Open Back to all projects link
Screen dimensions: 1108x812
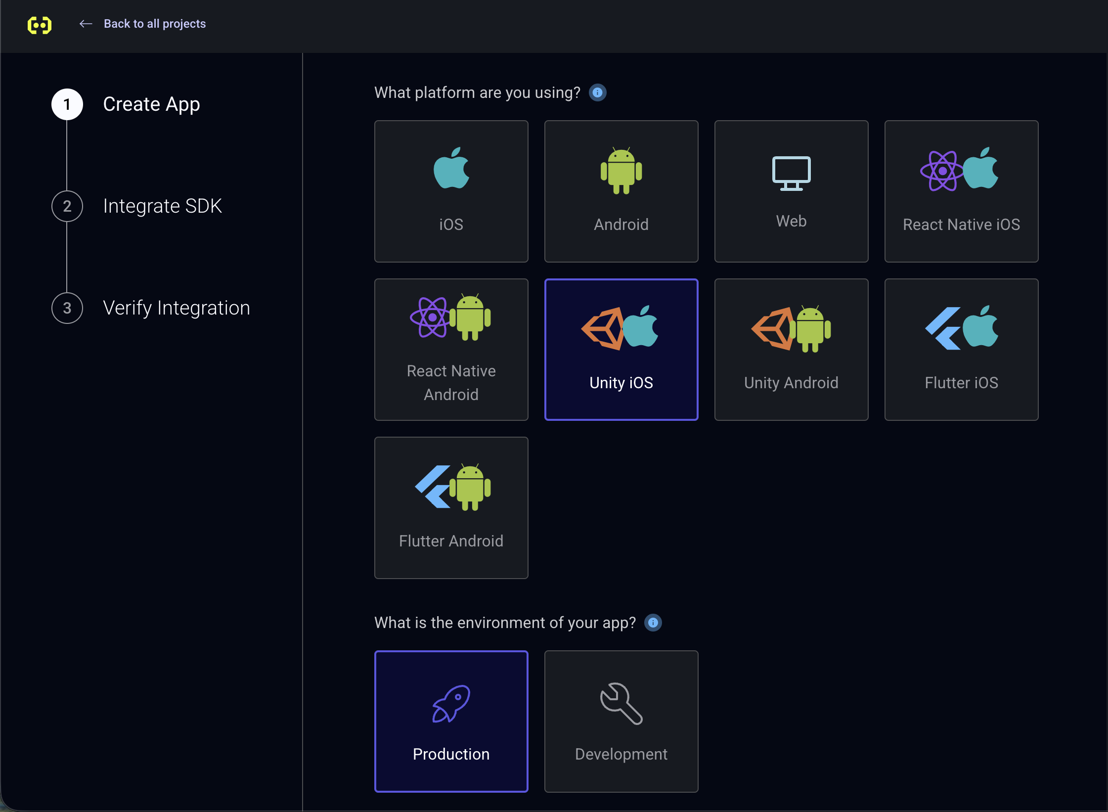coord(154,24)
